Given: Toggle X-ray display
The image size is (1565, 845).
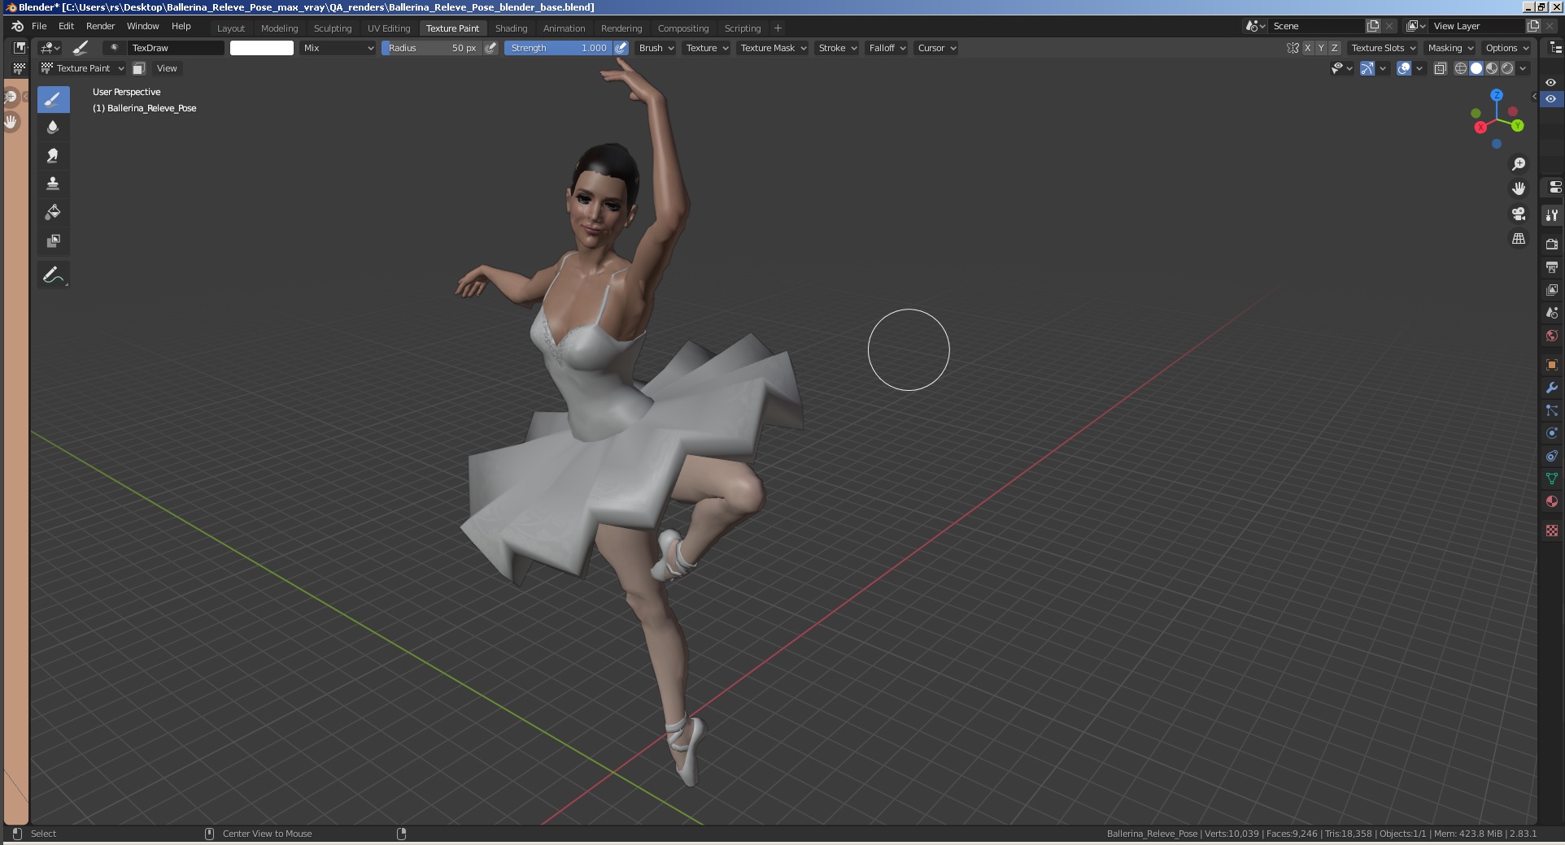Looking at the screenshot, I should pos(1441,68).
